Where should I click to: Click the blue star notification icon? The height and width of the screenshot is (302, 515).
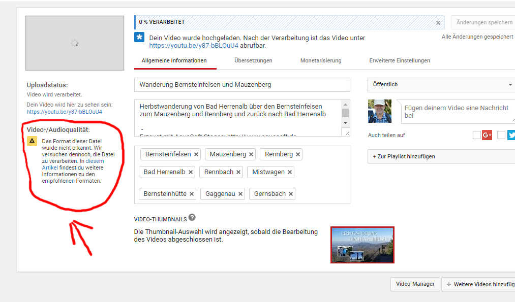[x=140, y=38]
